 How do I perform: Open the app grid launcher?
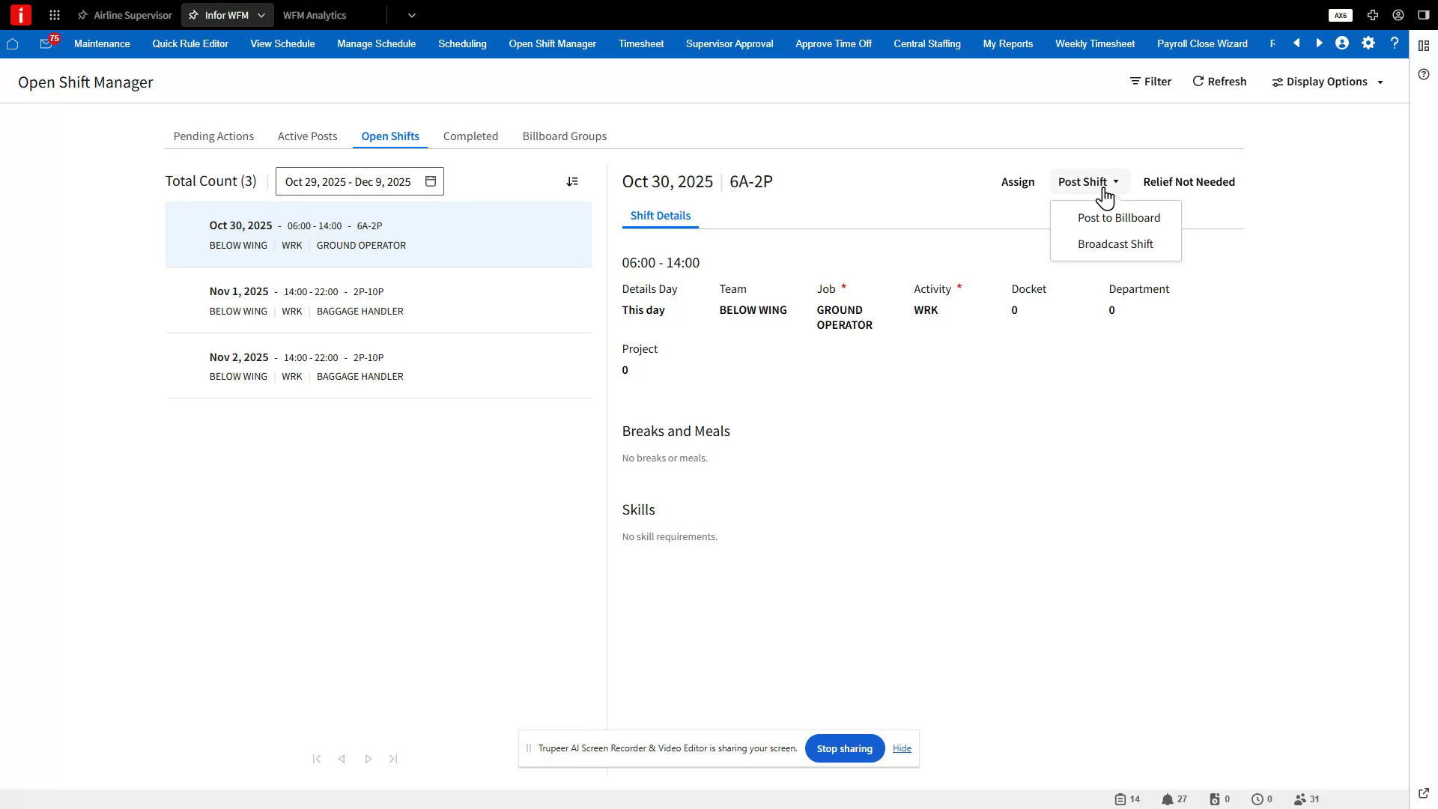click(54, 15)
